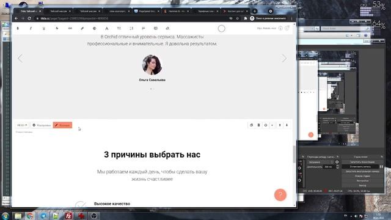
Task: Open OBS transition settings gear
Action: pyautogui.click(x=337, y=162)
